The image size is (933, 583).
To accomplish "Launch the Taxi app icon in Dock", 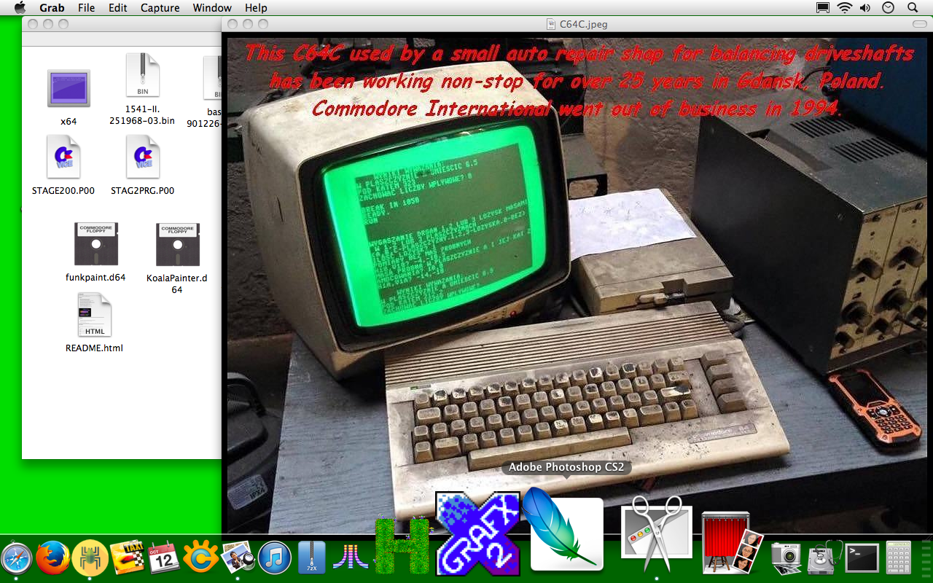I will pyautogui.click(x=128, y=558).
